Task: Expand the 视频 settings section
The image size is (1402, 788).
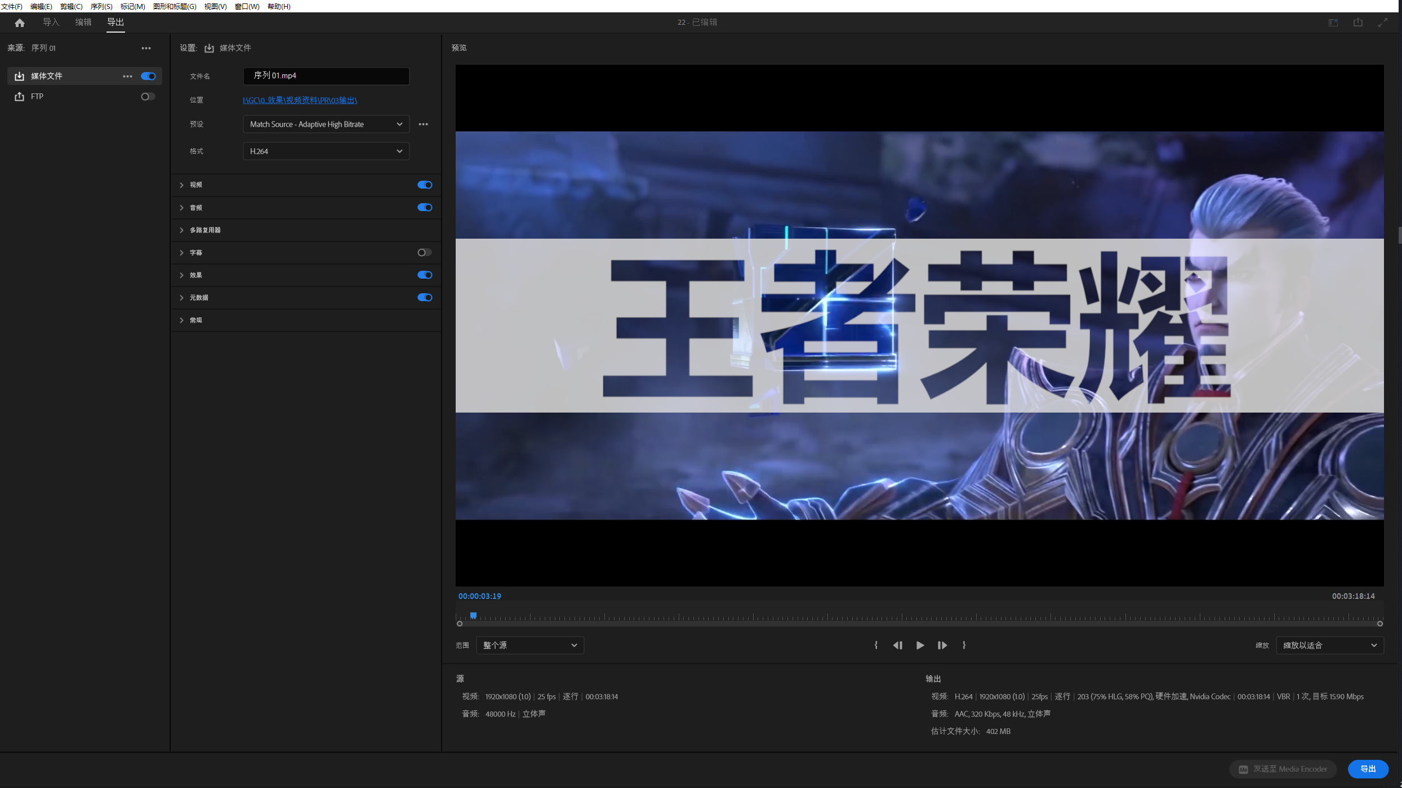Action: (x=181, y=185)
